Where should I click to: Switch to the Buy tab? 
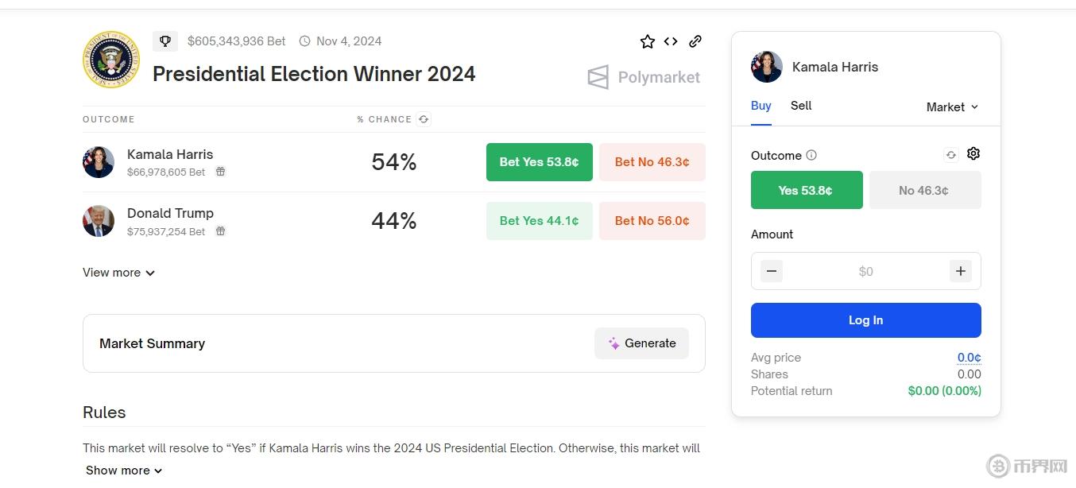click(x=761, y=106)
